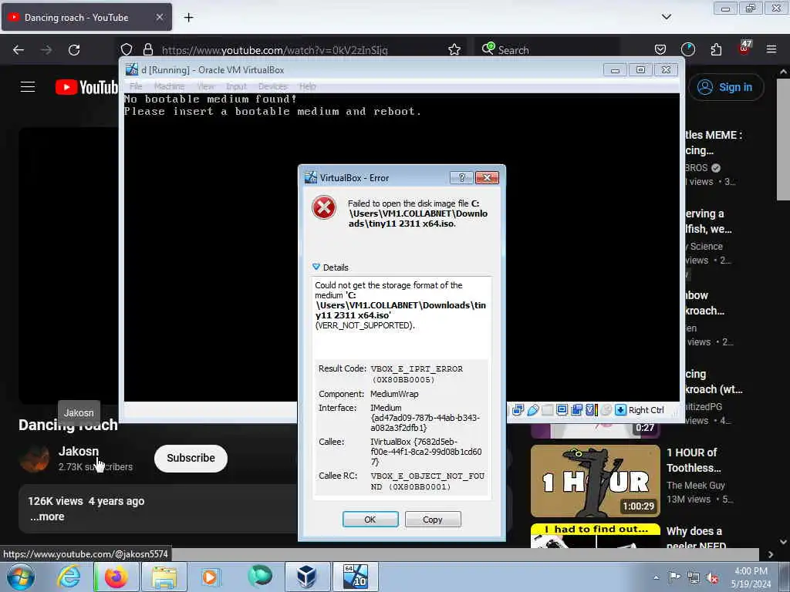
Task: Open the View menu in VirtualBox window
Action: click(x=205, y=86)
